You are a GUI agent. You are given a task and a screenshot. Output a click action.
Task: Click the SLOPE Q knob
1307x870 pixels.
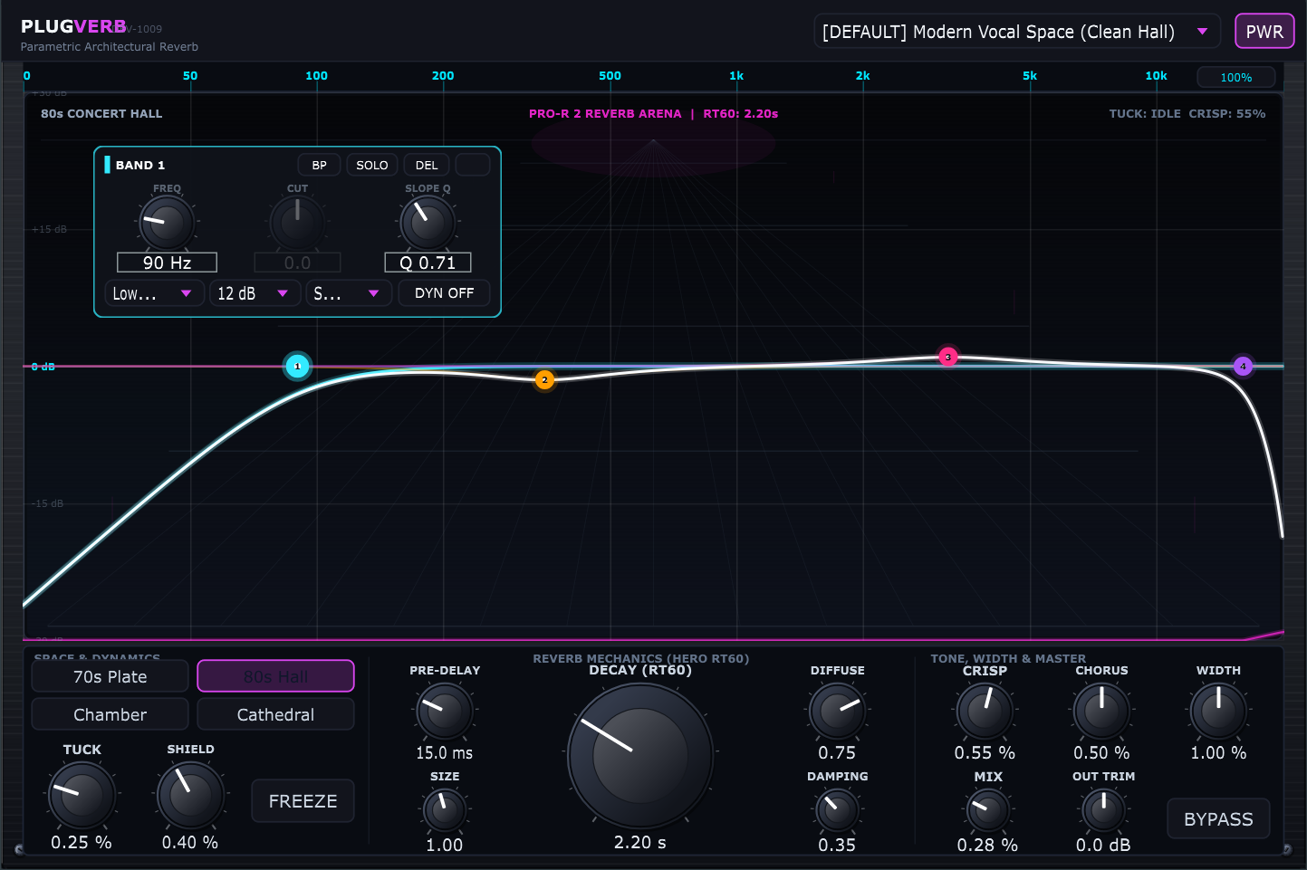(428, 223)
